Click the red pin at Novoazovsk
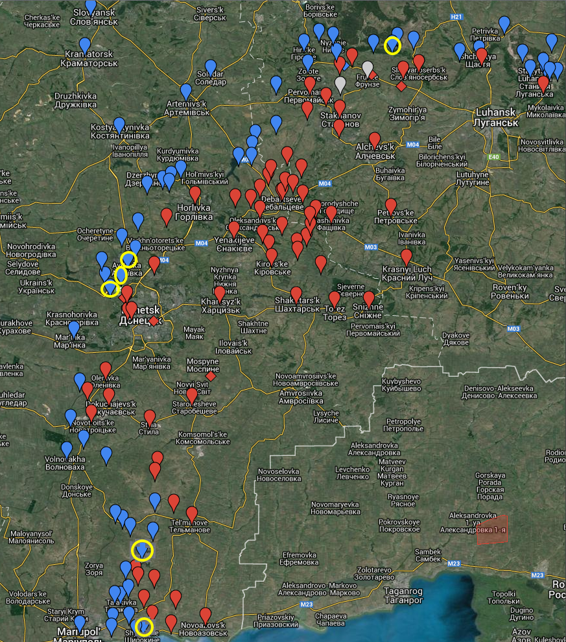 [x=206, y=615]
